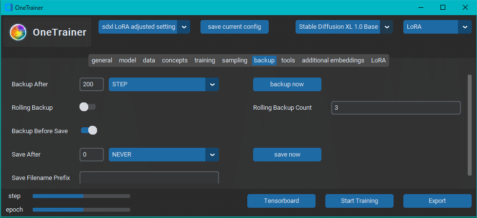Switch to the general tab

[102, 60]
